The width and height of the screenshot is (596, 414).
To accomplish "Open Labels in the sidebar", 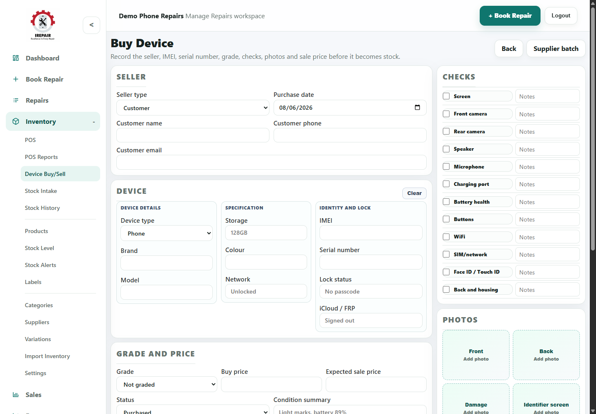I will (x=33, y=282).
